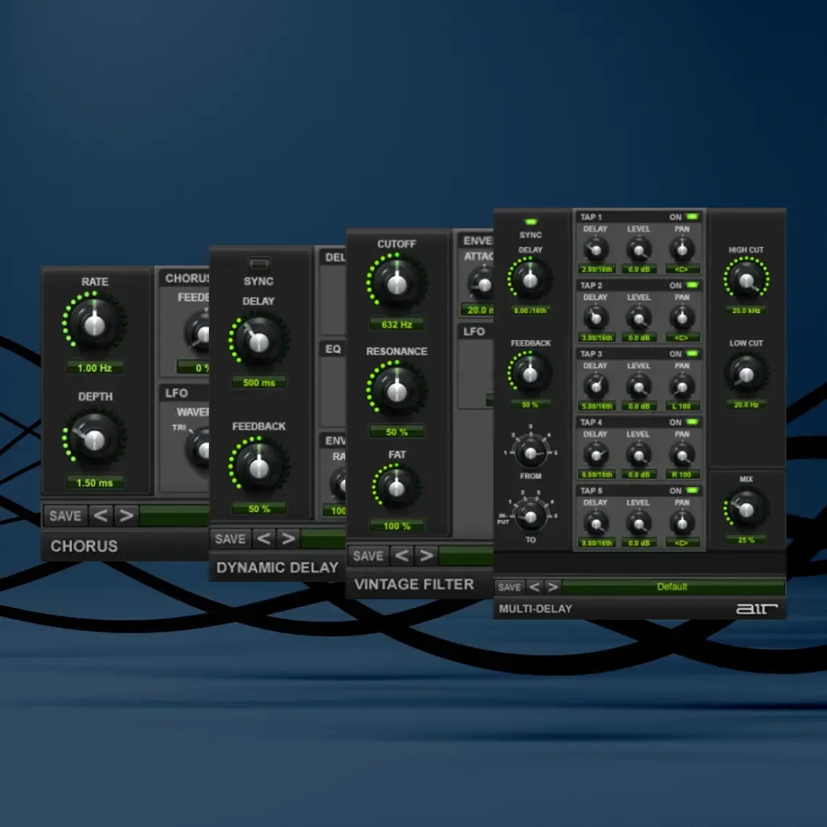Click the Chorus RATE 1.00 Hz value field
The height and width of the screenshot is (827, 827).
click(95, 368)
